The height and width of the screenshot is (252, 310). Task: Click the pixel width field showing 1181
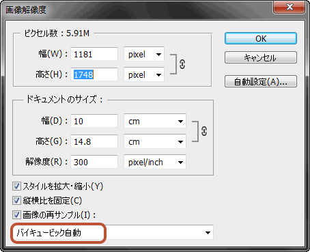tap(94, 54)
